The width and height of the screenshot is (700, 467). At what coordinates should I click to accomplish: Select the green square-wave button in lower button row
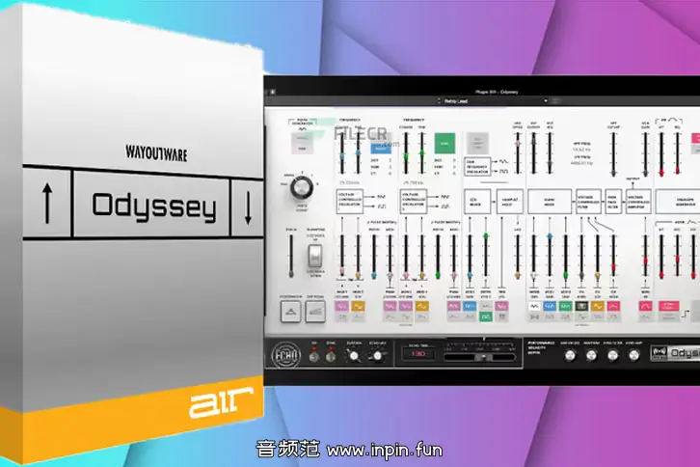(486, 316)
